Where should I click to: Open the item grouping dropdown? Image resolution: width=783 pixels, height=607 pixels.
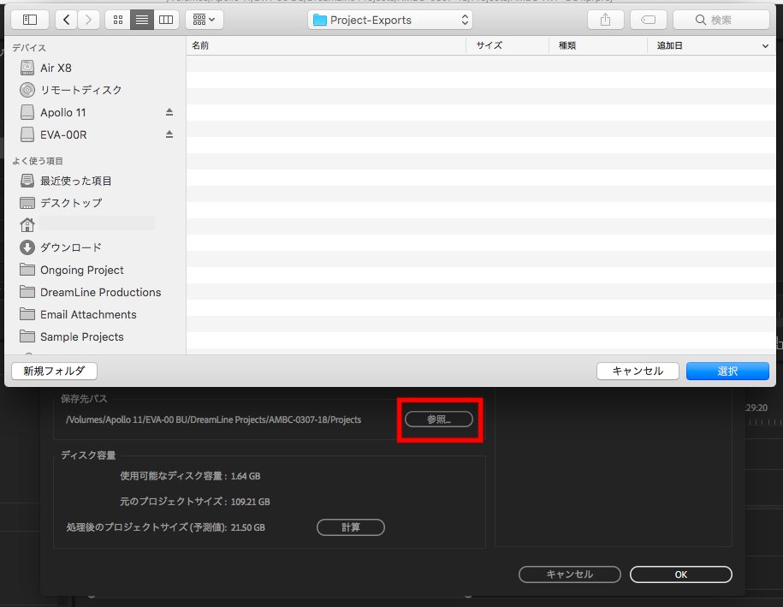tap(205, 20)
